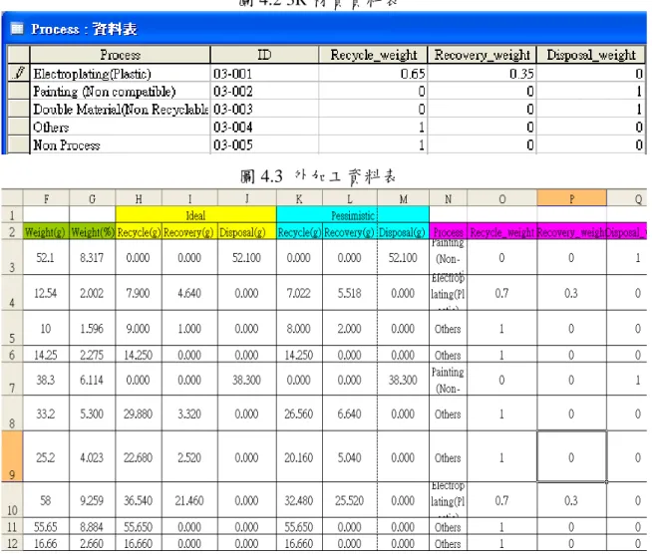Select row selector for Non Process record
This screenshot has width=652, height=554.
[x=19, y=144]
